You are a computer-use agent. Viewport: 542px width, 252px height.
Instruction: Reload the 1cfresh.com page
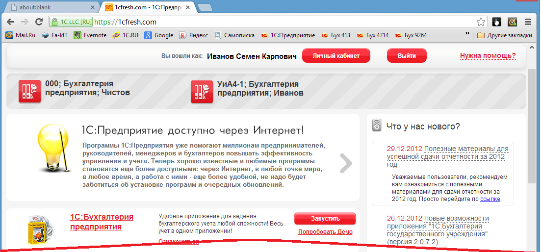[x=39, y=22]
